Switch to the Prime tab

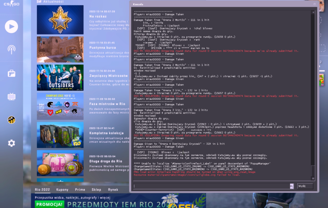tap(80, 190)
